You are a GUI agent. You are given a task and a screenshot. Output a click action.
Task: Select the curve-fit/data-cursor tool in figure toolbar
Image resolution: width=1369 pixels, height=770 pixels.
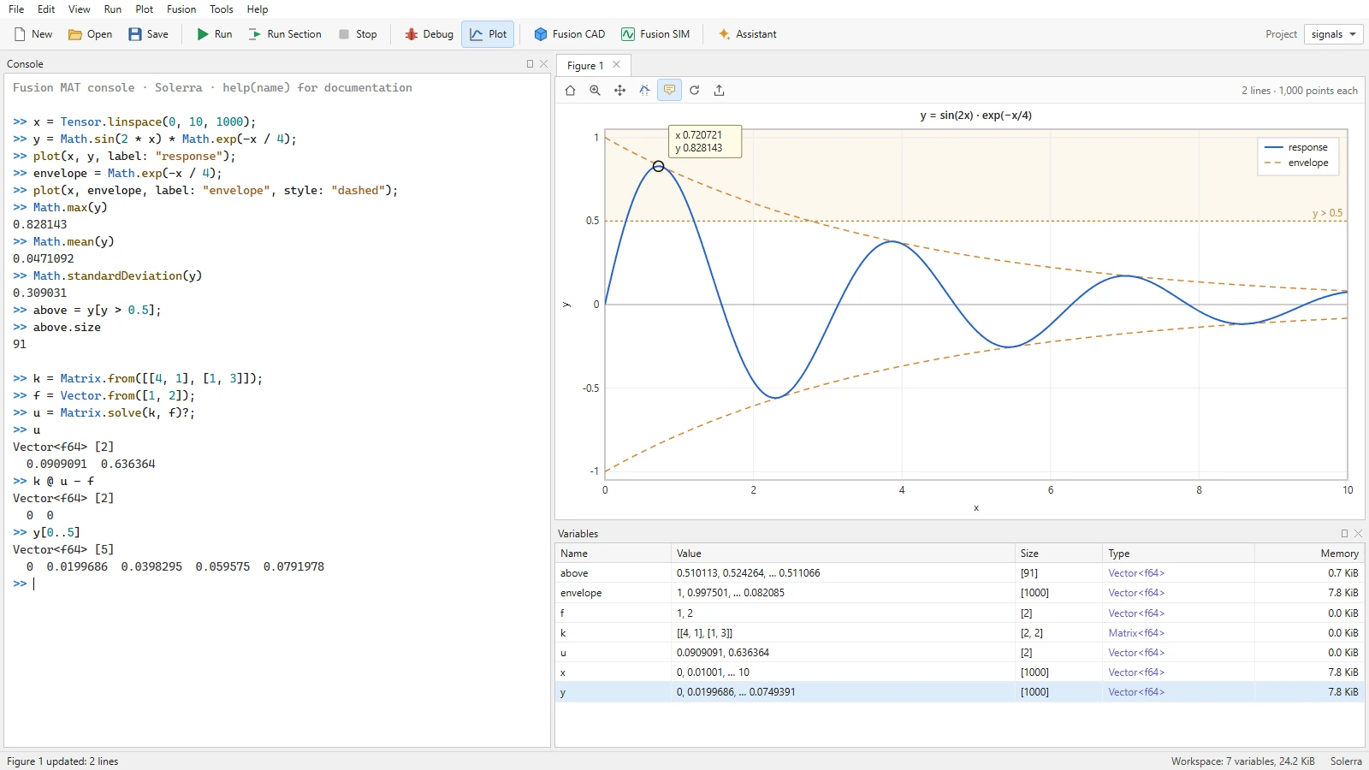click(x=644, y=90)
